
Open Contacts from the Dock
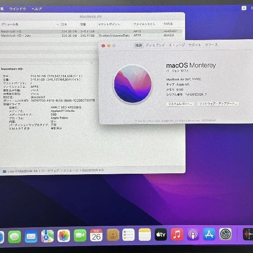click(x=113, y=235)
